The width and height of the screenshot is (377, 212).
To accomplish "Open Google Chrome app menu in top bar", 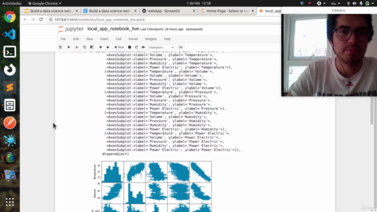I will click(45, 4).
